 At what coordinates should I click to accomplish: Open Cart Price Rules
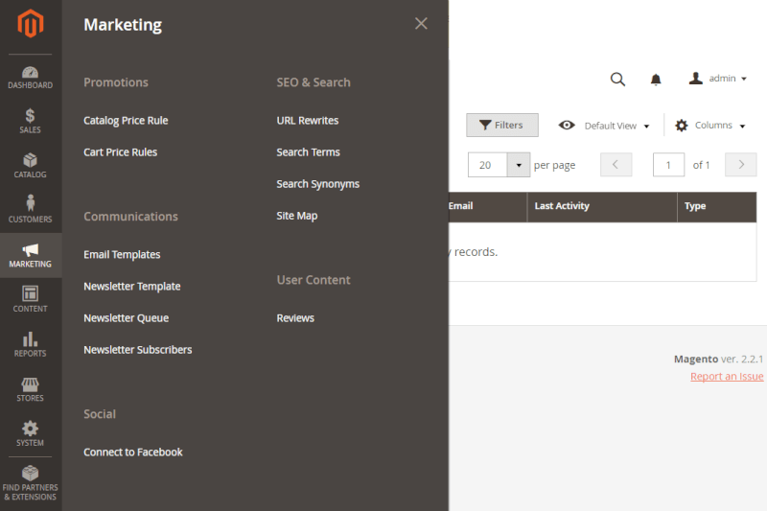pyautogui.click(x=121, y=152)
